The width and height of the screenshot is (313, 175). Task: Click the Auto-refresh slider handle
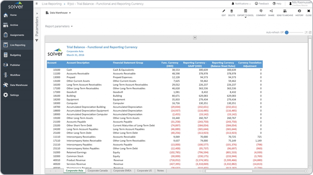(x=287, y=32)
